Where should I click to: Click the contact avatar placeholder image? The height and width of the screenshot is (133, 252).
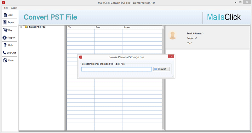(x=173, y=36)
